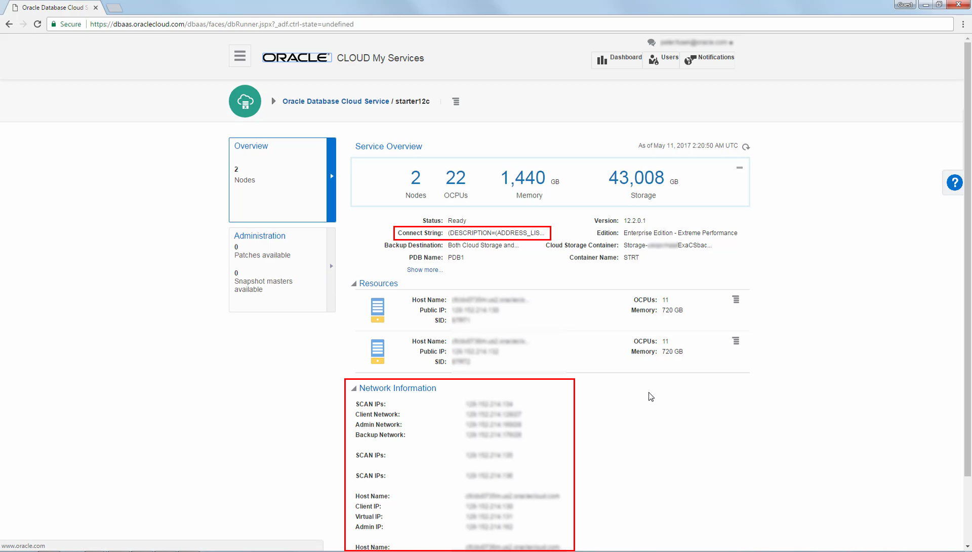Screen dimensions: 972x552
Task: Click the Oracle logo
Action: pos(297,58)
